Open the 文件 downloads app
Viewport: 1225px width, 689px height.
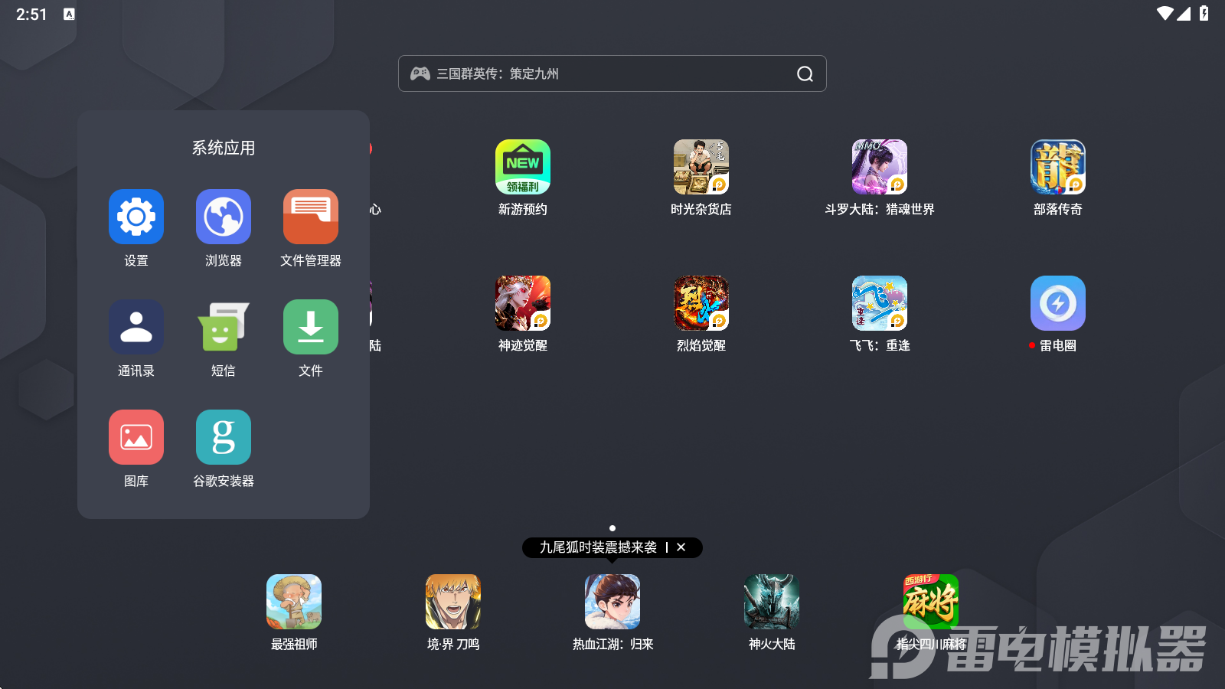pos(311,327)
